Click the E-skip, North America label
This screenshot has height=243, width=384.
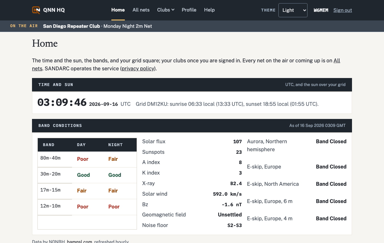[x=273, y=184]
